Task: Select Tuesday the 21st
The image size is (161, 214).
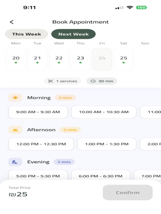Action: click(x=38, y=59)
